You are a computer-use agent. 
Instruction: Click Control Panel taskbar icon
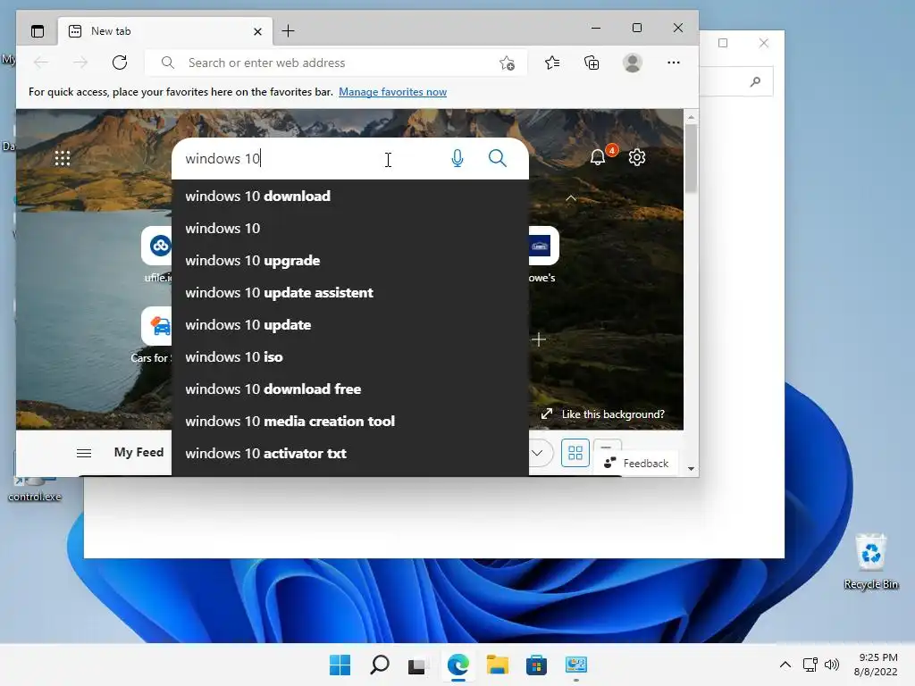point(576,665)
